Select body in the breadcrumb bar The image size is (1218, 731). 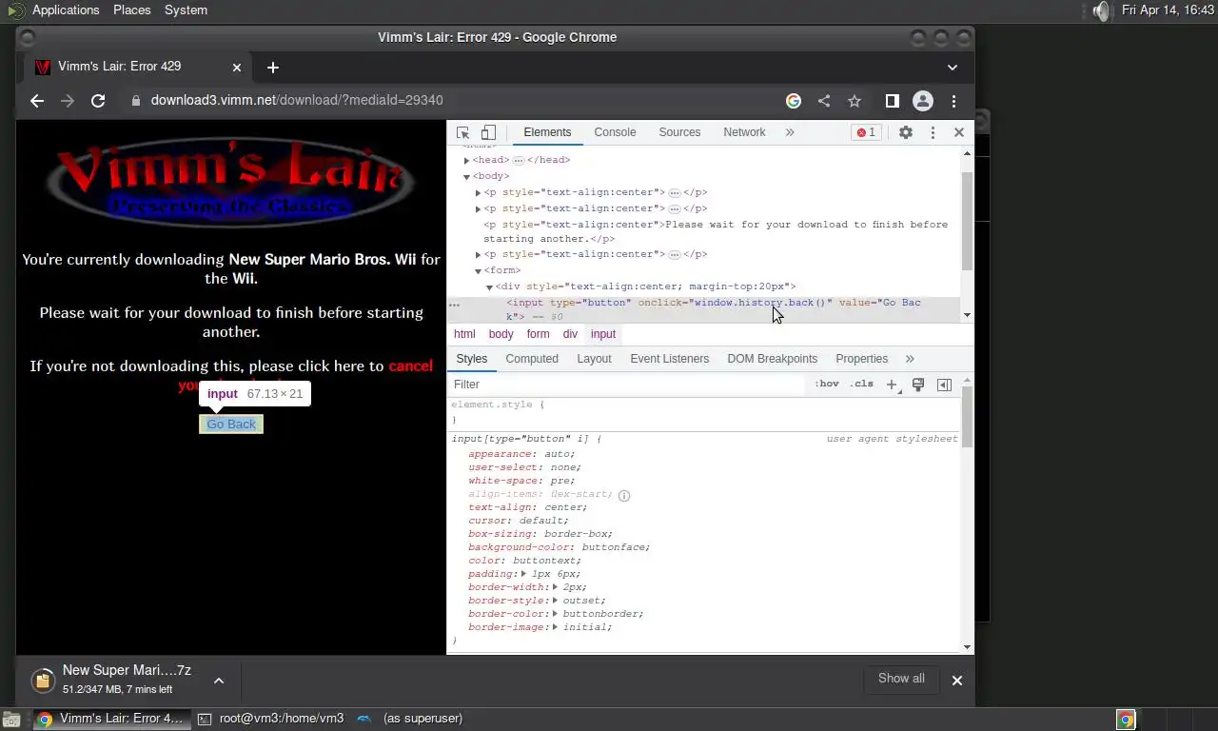[x=501, y=334]
